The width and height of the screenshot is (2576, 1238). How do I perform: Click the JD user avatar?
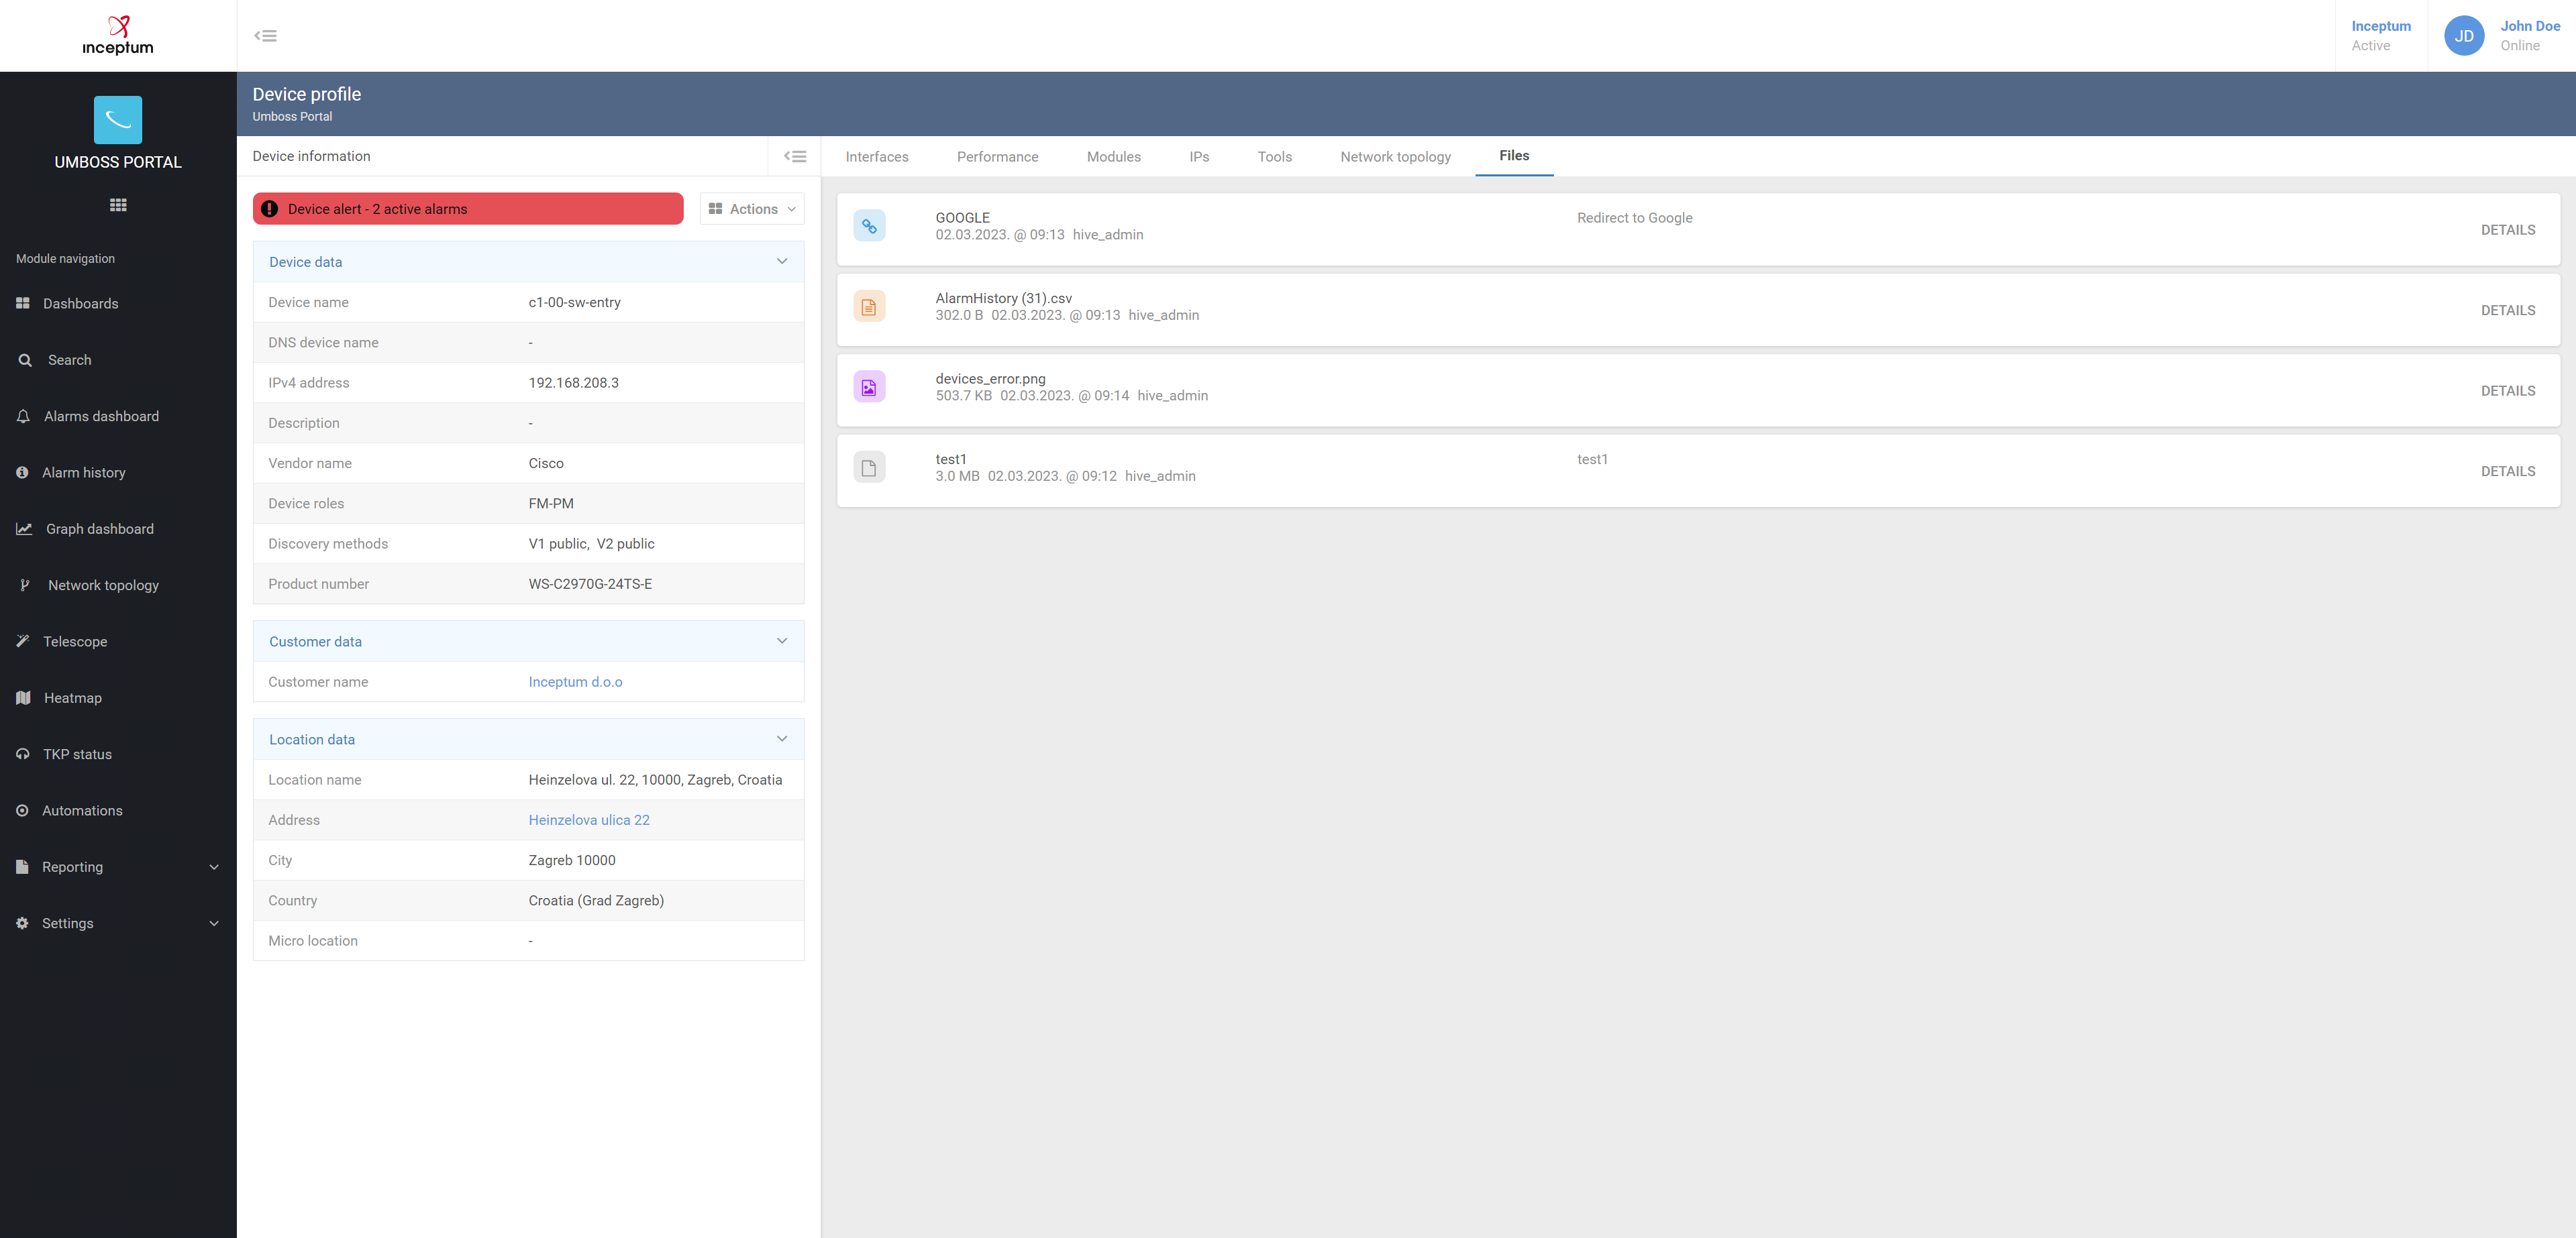coord(2464,36)
